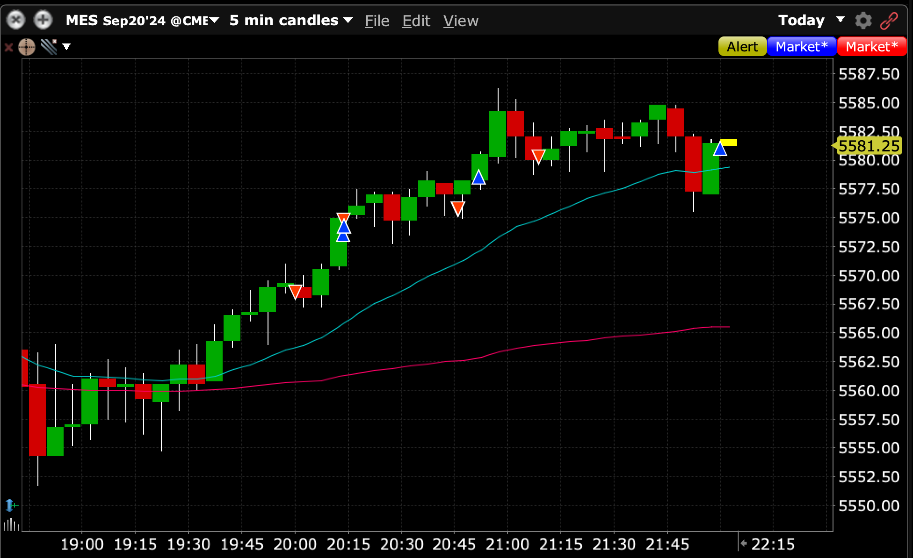Open the drawing tools dropdown arrow
This screenshot has width=913, height=558.
coord(66,47)
